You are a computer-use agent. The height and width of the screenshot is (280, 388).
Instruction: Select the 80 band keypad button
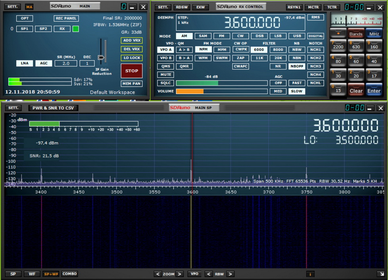[x=338, y=60]
